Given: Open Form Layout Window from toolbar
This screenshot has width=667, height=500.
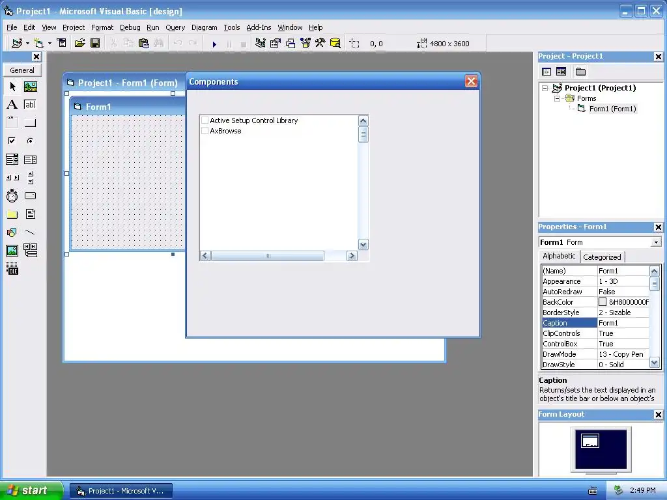Looking at the screenshot, I should pyautogui.click(x=290, y=44).
